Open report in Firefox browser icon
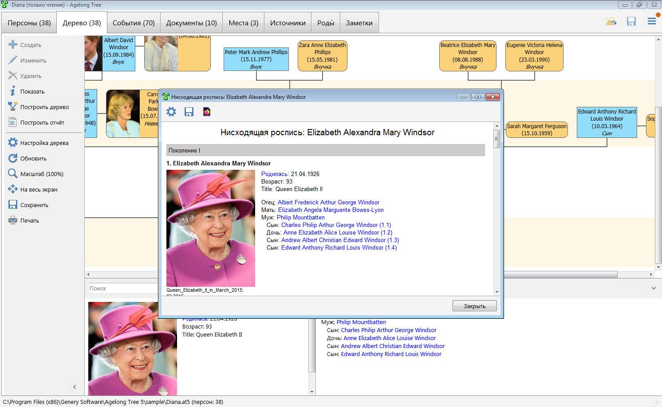This screenshot has height=407, width=662. pos(207,112)
